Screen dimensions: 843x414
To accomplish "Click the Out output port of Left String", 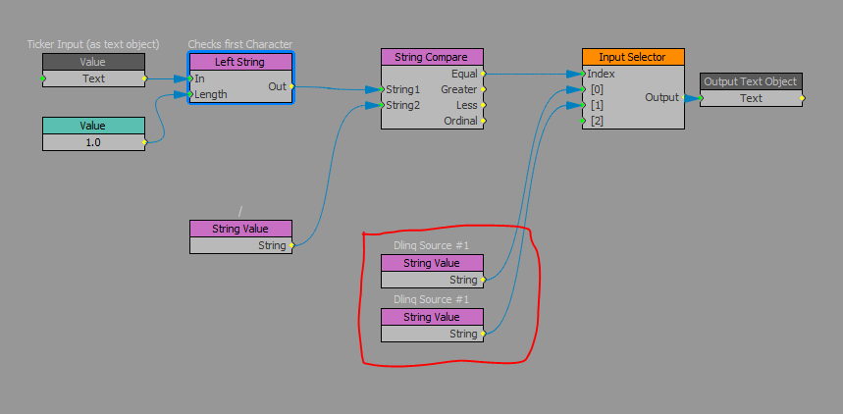I will pyautogui.click(x=291, y=86).
